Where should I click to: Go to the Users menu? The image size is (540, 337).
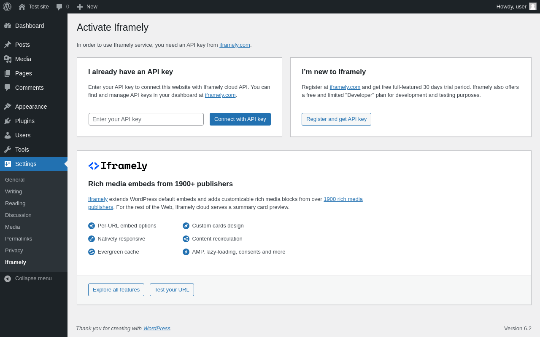click(23, 135)
